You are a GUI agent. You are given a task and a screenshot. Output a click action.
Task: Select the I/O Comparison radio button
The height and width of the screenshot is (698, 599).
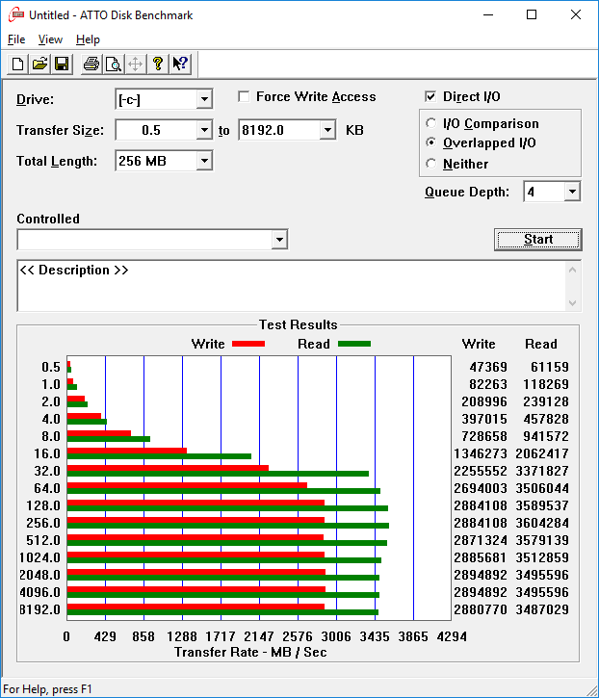(431, 123)
